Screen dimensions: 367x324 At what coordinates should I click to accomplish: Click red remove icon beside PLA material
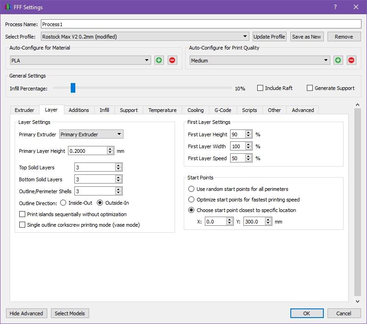172,60
